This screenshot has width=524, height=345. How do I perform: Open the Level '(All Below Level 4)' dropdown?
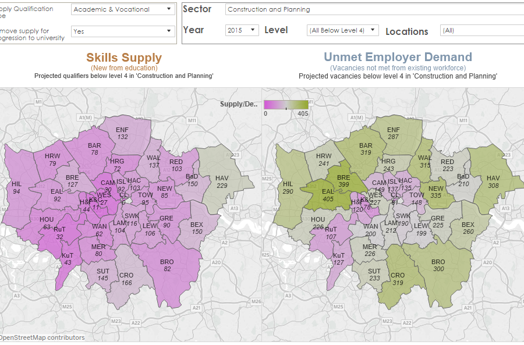(342, 30)
